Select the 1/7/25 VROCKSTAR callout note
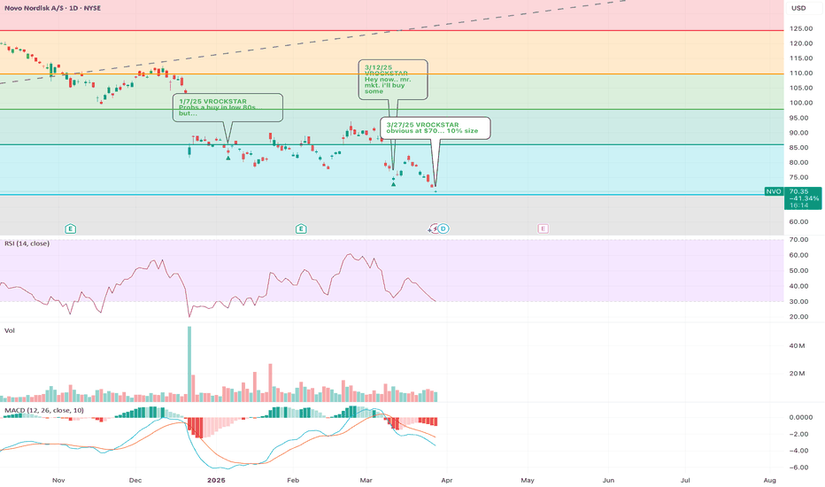The height and width of the screenshot is (487, 825). point(227,107)
